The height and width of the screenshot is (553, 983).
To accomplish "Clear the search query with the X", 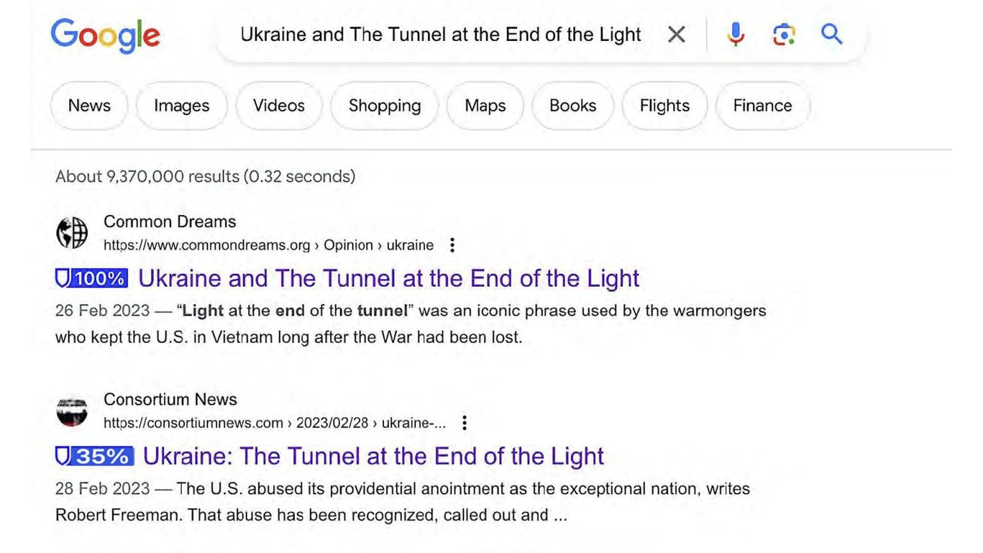I will pos(676,35).
